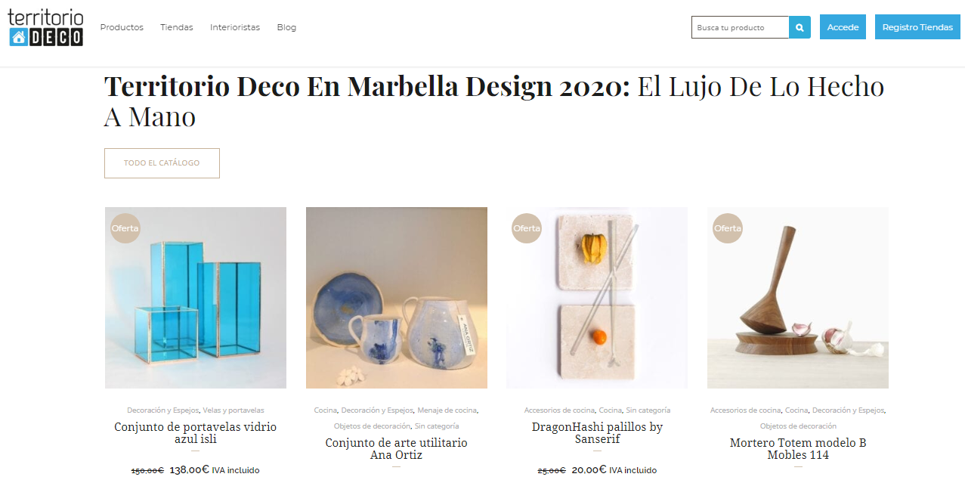
Task: Open TODO EL CATÁLOGO button
Action: tap(162, 163)
